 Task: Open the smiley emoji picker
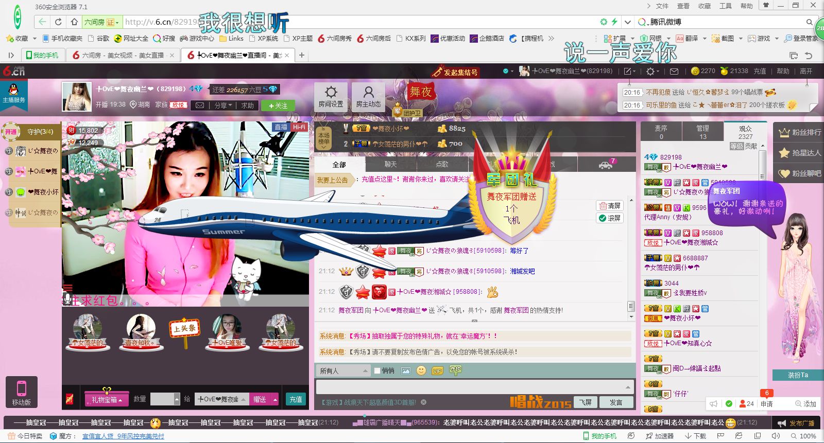421,370
